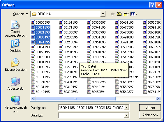Open Arbeitsplatz in the places bar
164x122 pixels.
(15, 84)
